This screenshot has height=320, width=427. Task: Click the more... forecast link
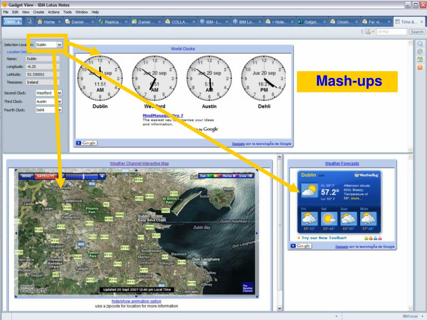pos(355,198)
